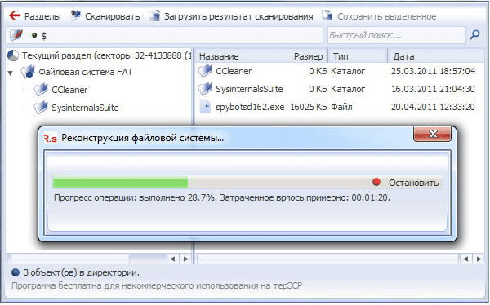Click the SysinternalsSuite folder icon in list
This screenshot has width=490, height=305.
[205, 89]
